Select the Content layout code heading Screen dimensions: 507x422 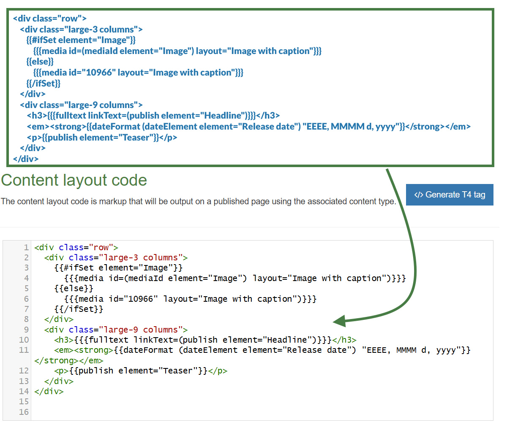tap(74, 180)
